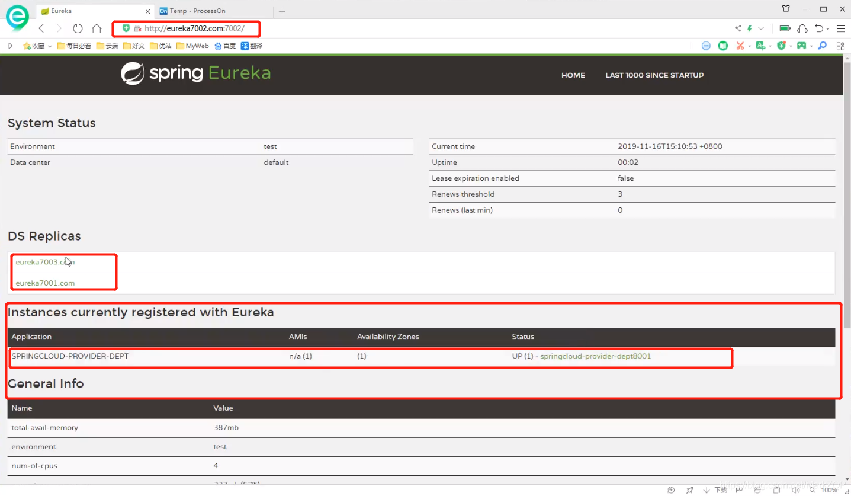
Task: Open the 好文 bookmark folder
Action: pos(134,46)
